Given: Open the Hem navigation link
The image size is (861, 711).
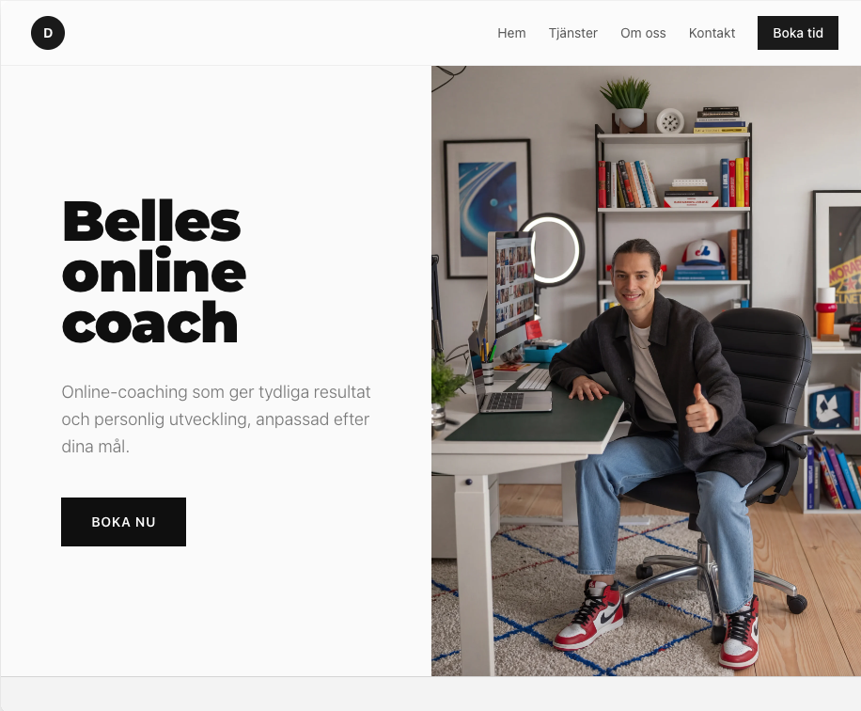Looking at the screenshot, I should pos(511,33).
